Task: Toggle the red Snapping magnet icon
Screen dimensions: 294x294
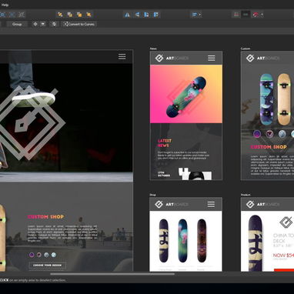Action: pos(256,15)
